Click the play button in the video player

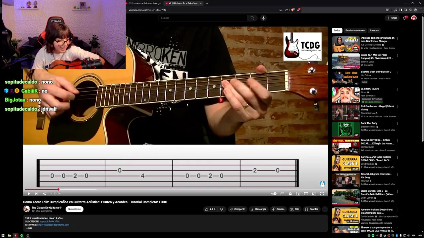click(28, 194)
